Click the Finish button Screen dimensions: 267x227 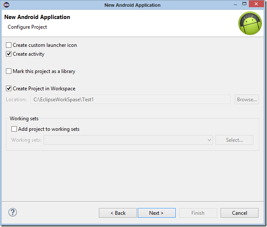(x=198, y=213)
